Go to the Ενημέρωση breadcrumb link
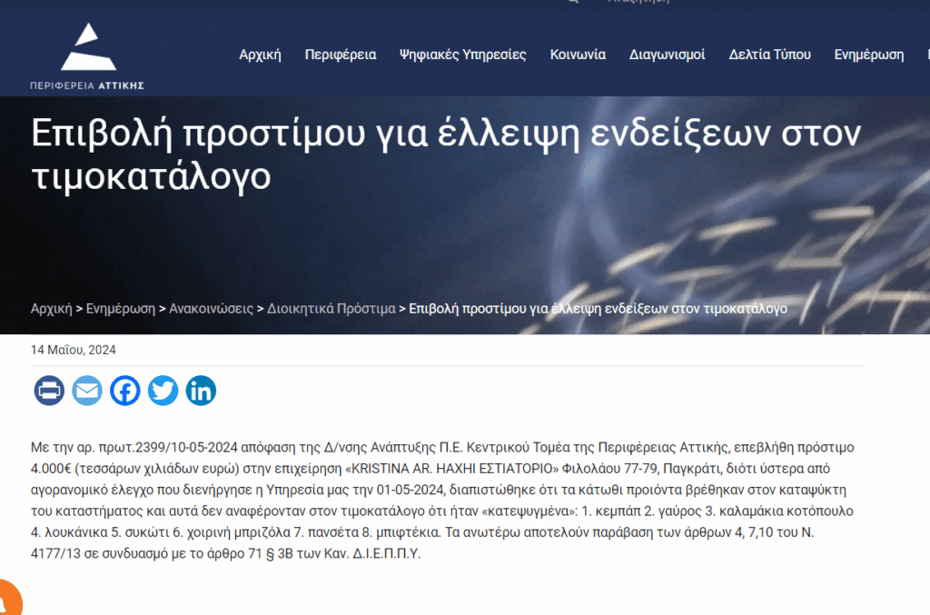 coord(121,308)
